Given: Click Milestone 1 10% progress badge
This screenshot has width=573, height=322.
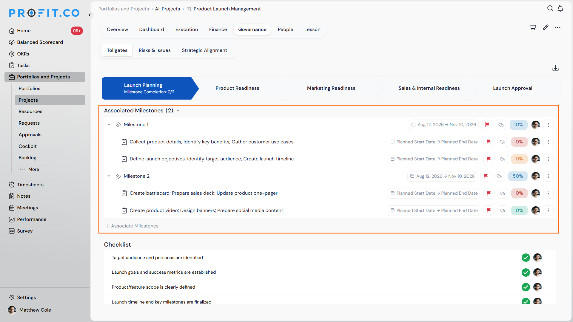Looking at the screenshot, I should [x=518, y=125].
